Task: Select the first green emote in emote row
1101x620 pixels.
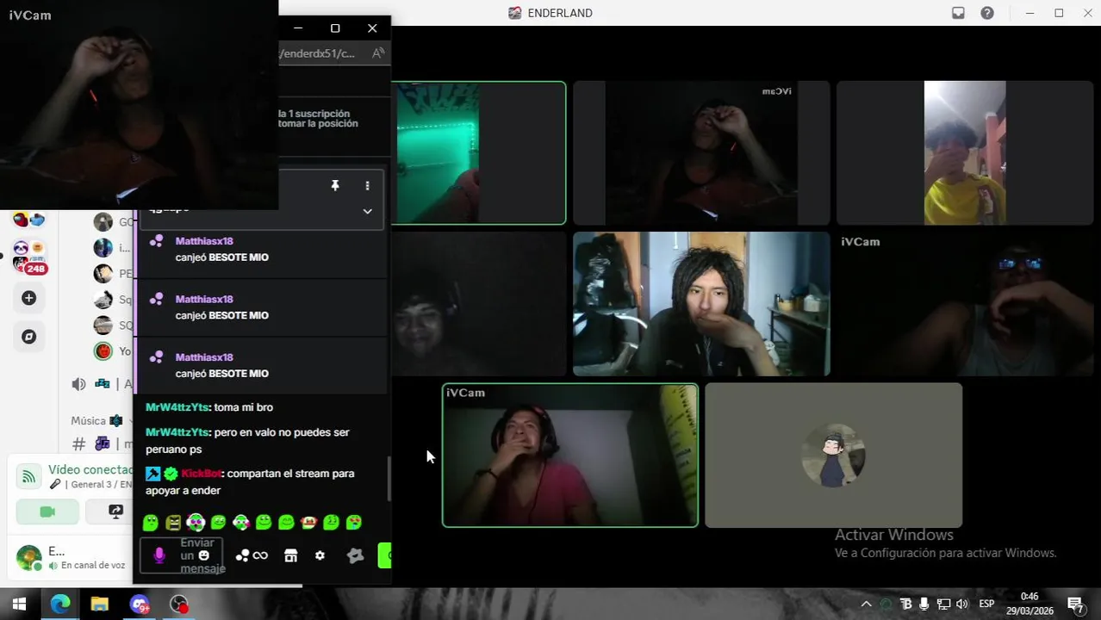Action: pyautogui.click(x=151, y=523)
